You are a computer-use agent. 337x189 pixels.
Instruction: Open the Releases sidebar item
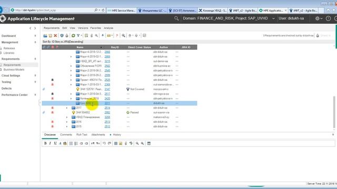9,48
